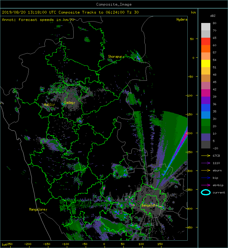Image resolution: width=228 pixels, height=248 pixels.
Task: Click the 80 value in dBZ legend
Action: click(214, 23)
